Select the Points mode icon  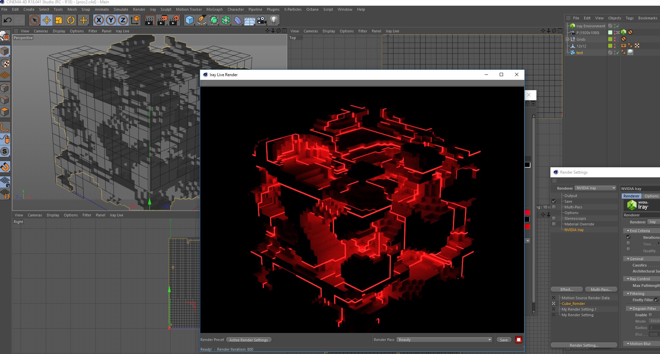point(5,88)
